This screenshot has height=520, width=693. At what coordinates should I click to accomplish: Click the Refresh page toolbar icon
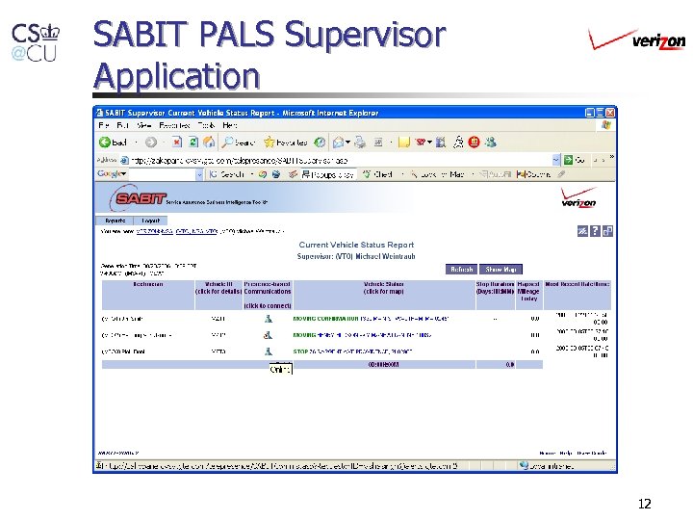coord(193,142)
